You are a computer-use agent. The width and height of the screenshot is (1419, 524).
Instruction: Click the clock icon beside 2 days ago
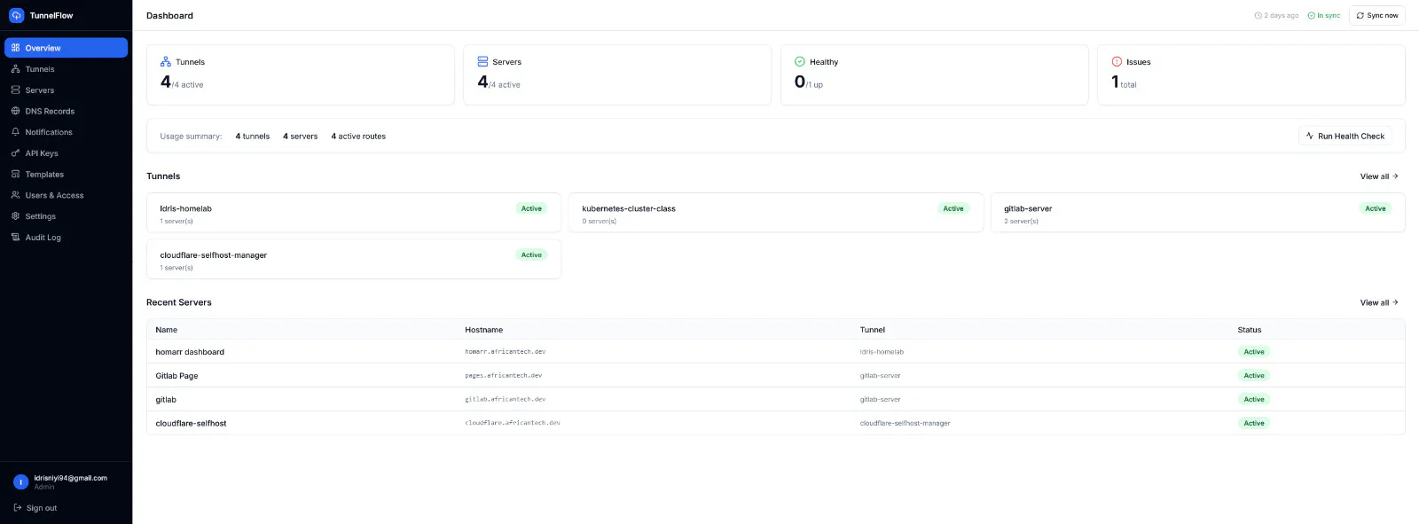coord(1258,15)
